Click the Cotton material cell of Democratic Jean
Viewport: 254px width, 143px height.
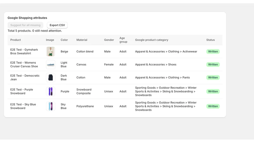tap(81, 78)
